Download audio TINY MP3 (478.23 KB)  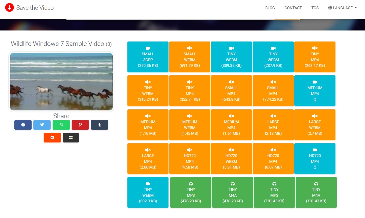(x=191, y=192)
